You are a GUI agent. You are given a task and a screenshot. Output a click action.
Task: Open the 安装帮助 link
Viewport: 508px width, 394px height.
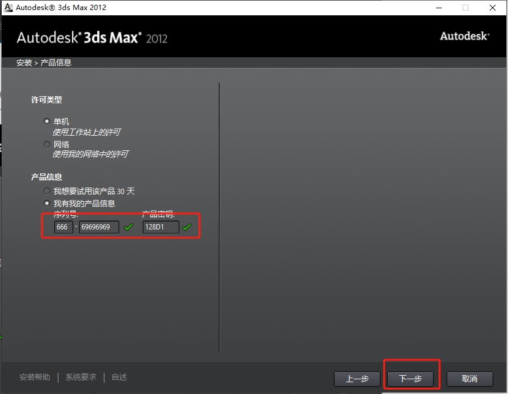click(37, 376)
